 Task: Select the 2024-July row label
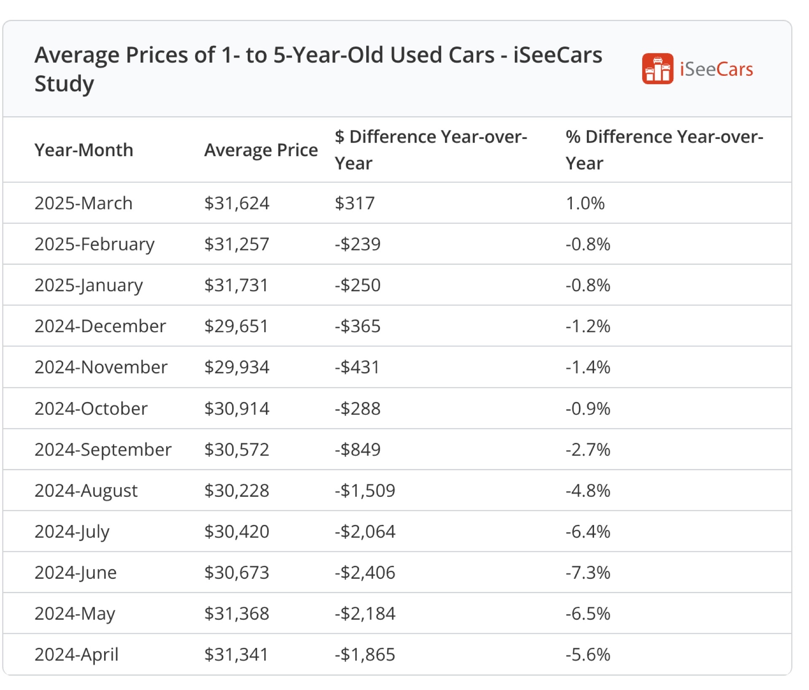(72, 532)
